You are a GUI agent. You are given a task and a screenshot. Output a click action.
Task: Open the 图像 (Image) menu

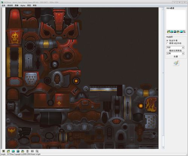17,5
